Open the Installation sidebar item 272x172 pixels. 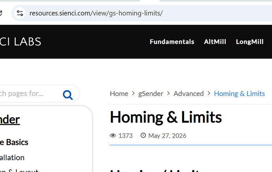(x=12, y=157)
